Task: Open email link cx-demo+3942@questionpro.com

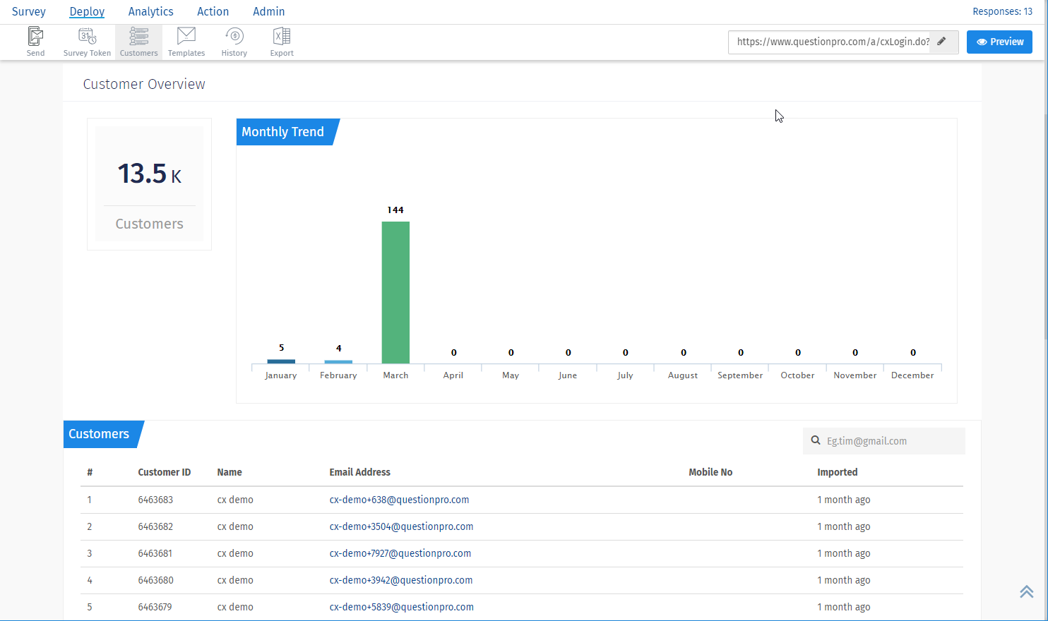Action: 400,580
